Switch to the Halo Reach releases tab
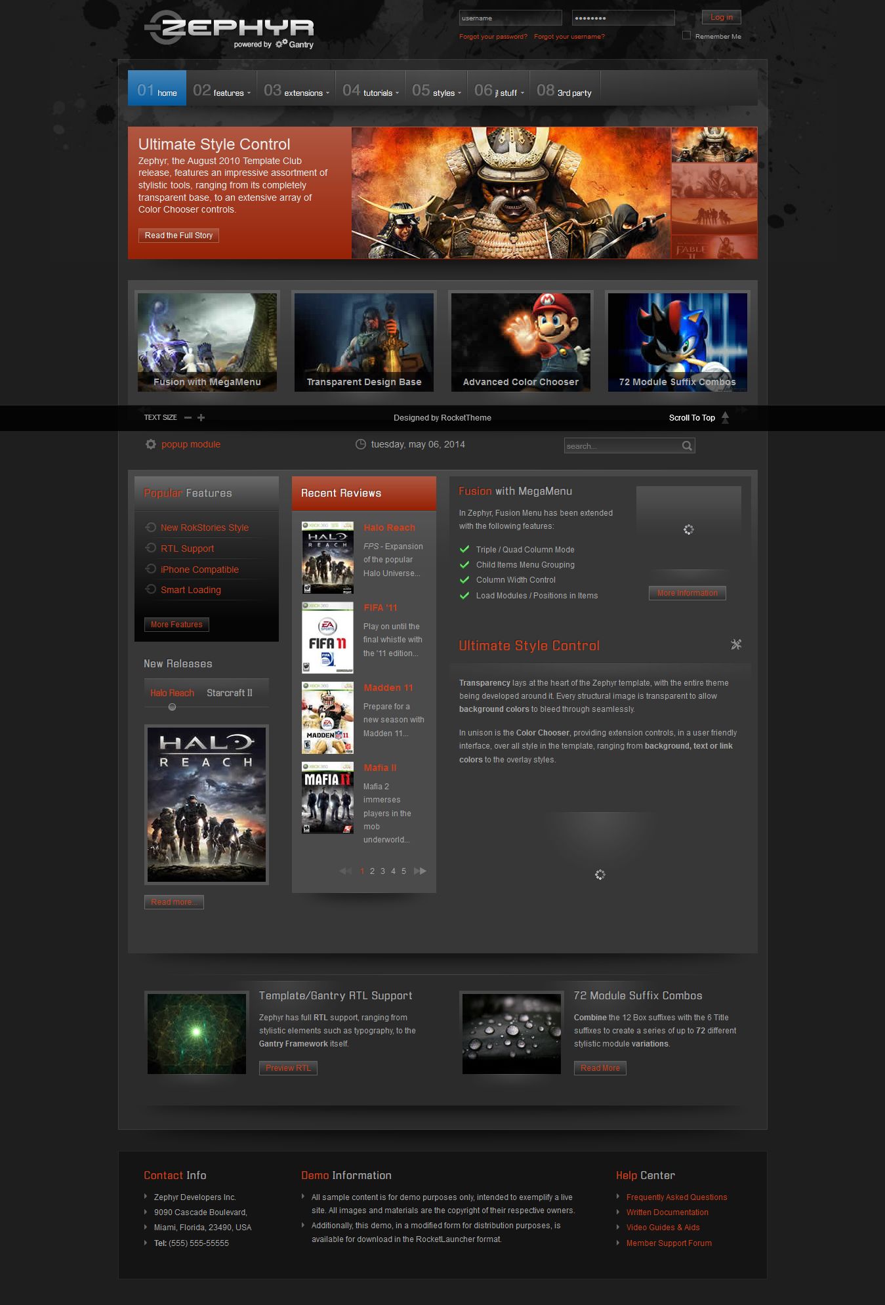The image size is (885, 1305). click(x=172, y=693)
